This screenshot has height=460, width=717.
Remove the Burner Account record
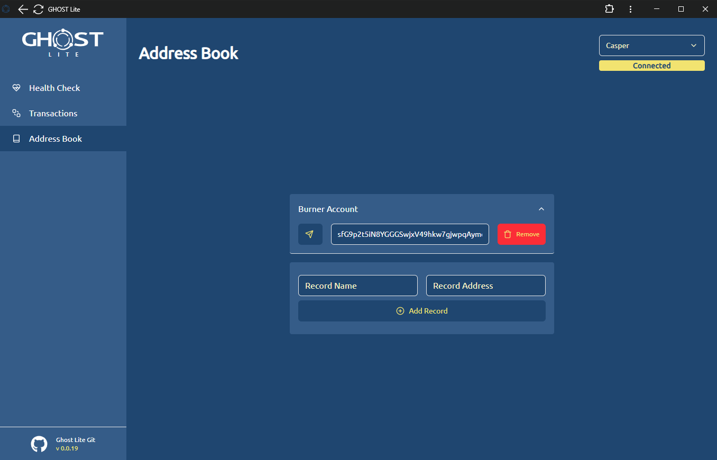tap(521, 234)
